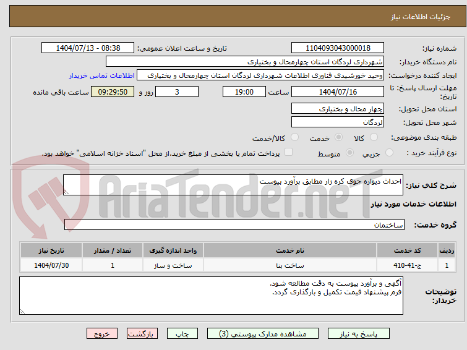The width and height of the screenshot is (467, 350).
Task: Click the جزئیات اطلاعات نیاز header title
Action: tap(420, 17)
